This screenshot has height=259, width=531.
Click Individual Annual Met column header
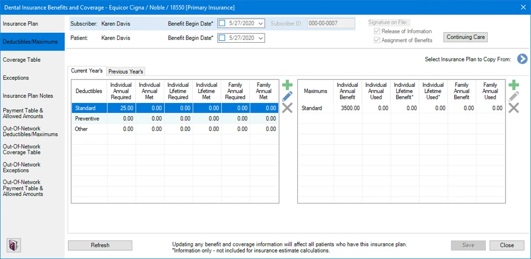coord(149,91)
